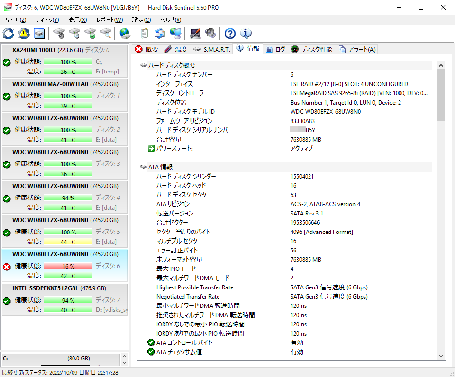Viewport: 455px width, 377px height.
Task: Open the notepad report toolbar icon
Action: [144, 34]
